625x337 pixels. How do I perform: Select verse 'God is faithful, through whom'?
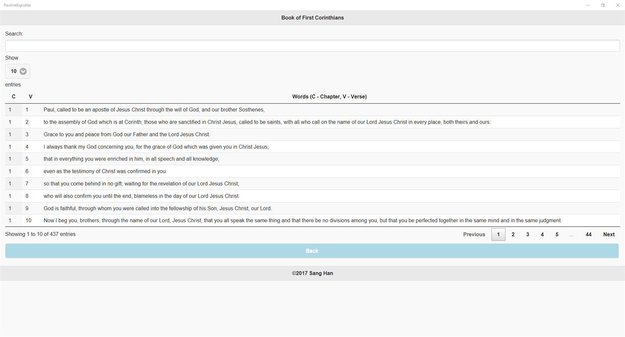[x=158, y=208]
